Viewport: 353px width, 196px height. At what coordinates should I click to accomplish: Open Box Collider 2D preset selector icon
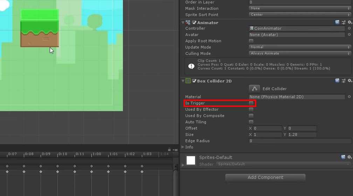[344, 81]
